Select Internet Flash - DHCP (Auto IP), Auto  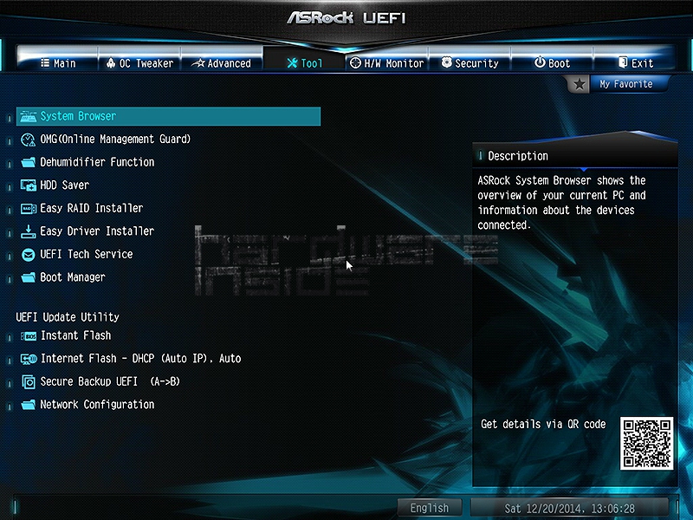[x=140, y=359]
